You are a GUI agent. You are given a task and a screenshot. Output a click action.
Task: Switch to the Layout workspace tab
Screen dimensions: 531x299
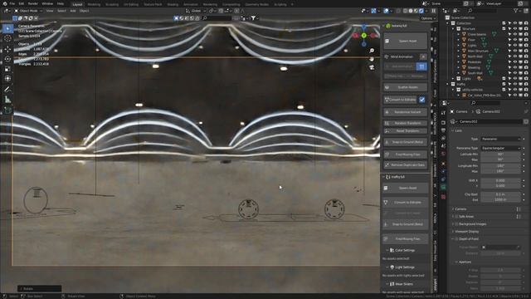point(77,4)
